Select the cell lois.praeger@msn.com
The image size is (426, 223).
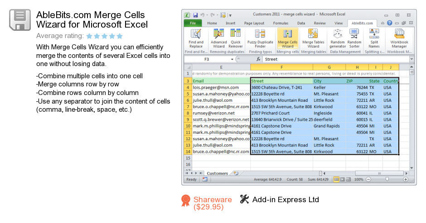coord(221,87)
